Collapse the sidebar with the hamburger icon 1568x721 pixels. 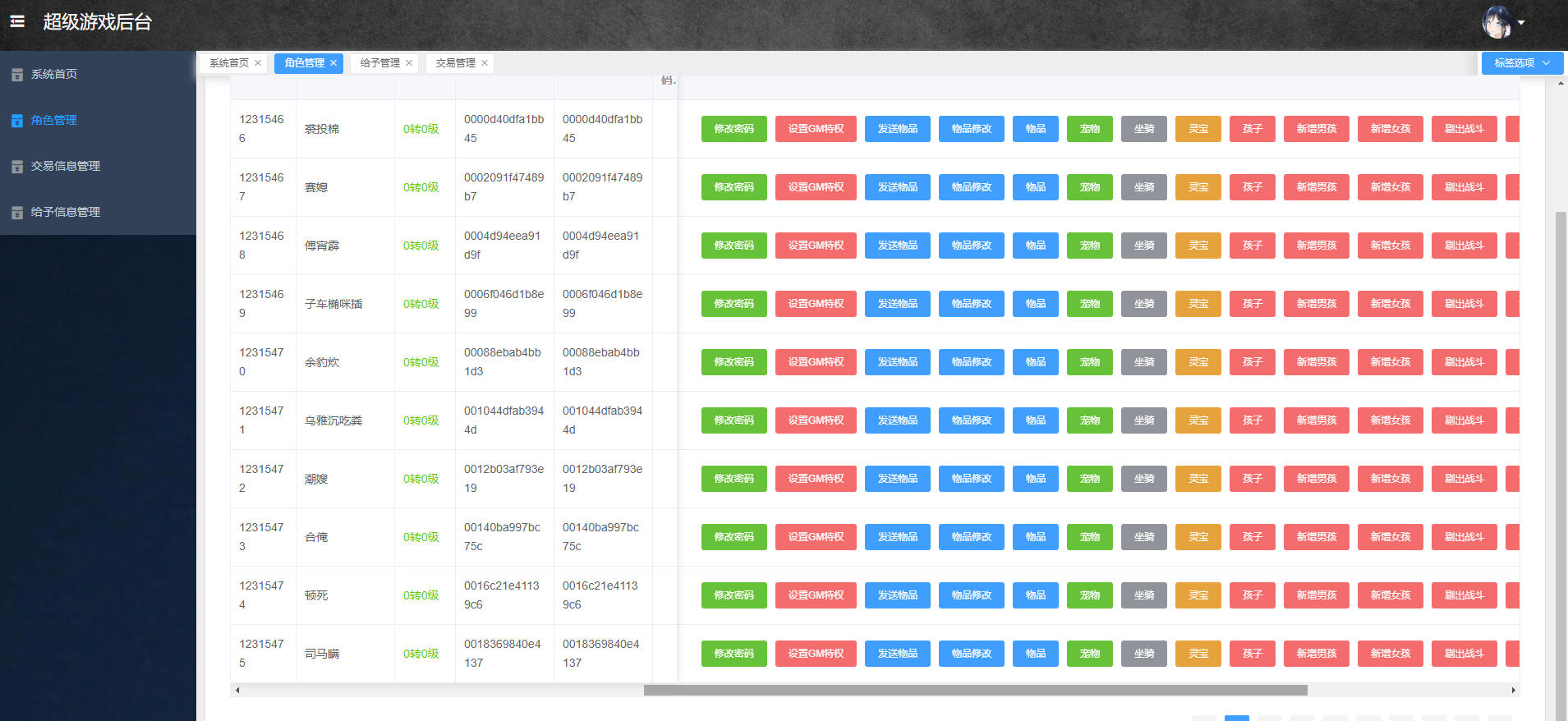17,22
